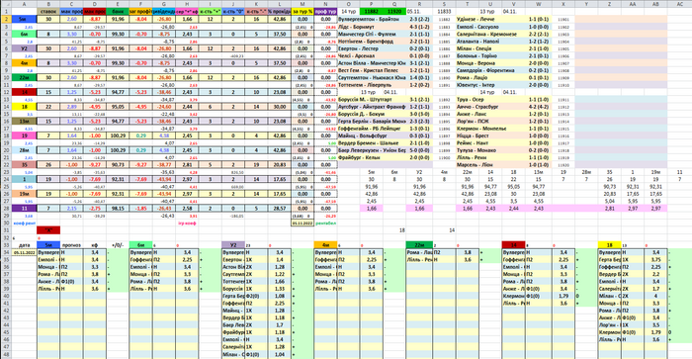
Task: Select row 48 by its row header
Action: [x=6, y=354]
